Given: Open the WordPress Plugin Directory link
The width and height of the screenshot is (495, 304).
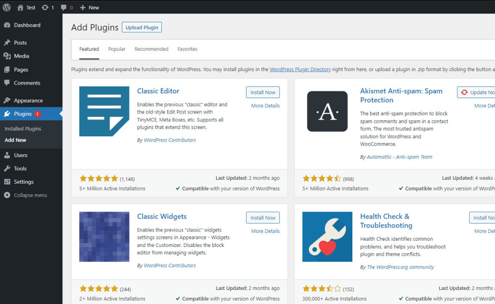Looking at the screenshot, I should [300, 70].
